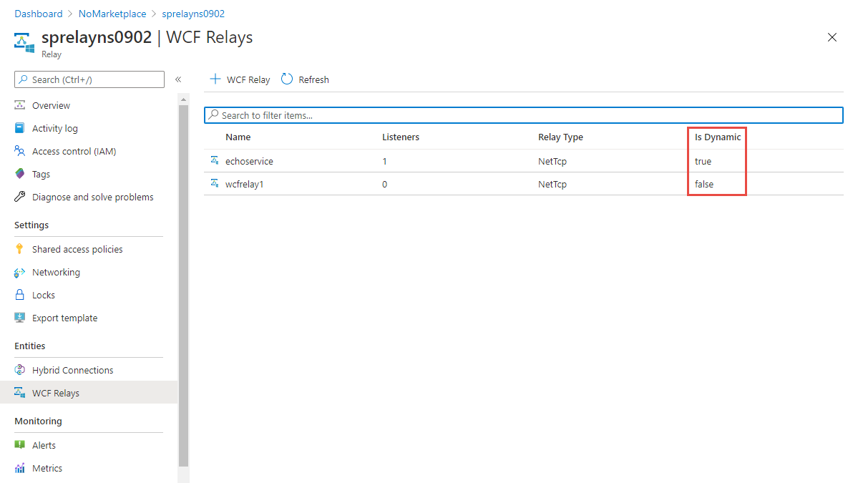This screenshot has height=483, width=858.
Task: Close the WCF Relays blade
Action: coord(832,37)
